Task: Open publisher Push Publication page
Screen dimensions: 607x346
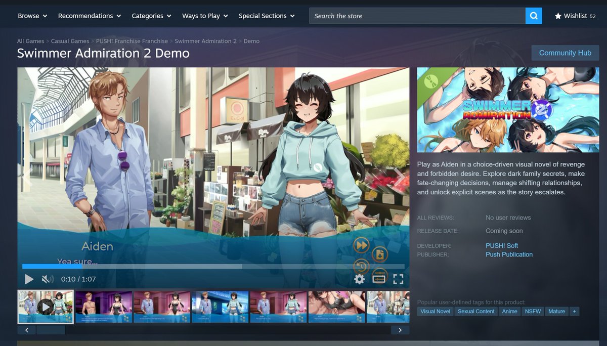Action: pos(509,254)
